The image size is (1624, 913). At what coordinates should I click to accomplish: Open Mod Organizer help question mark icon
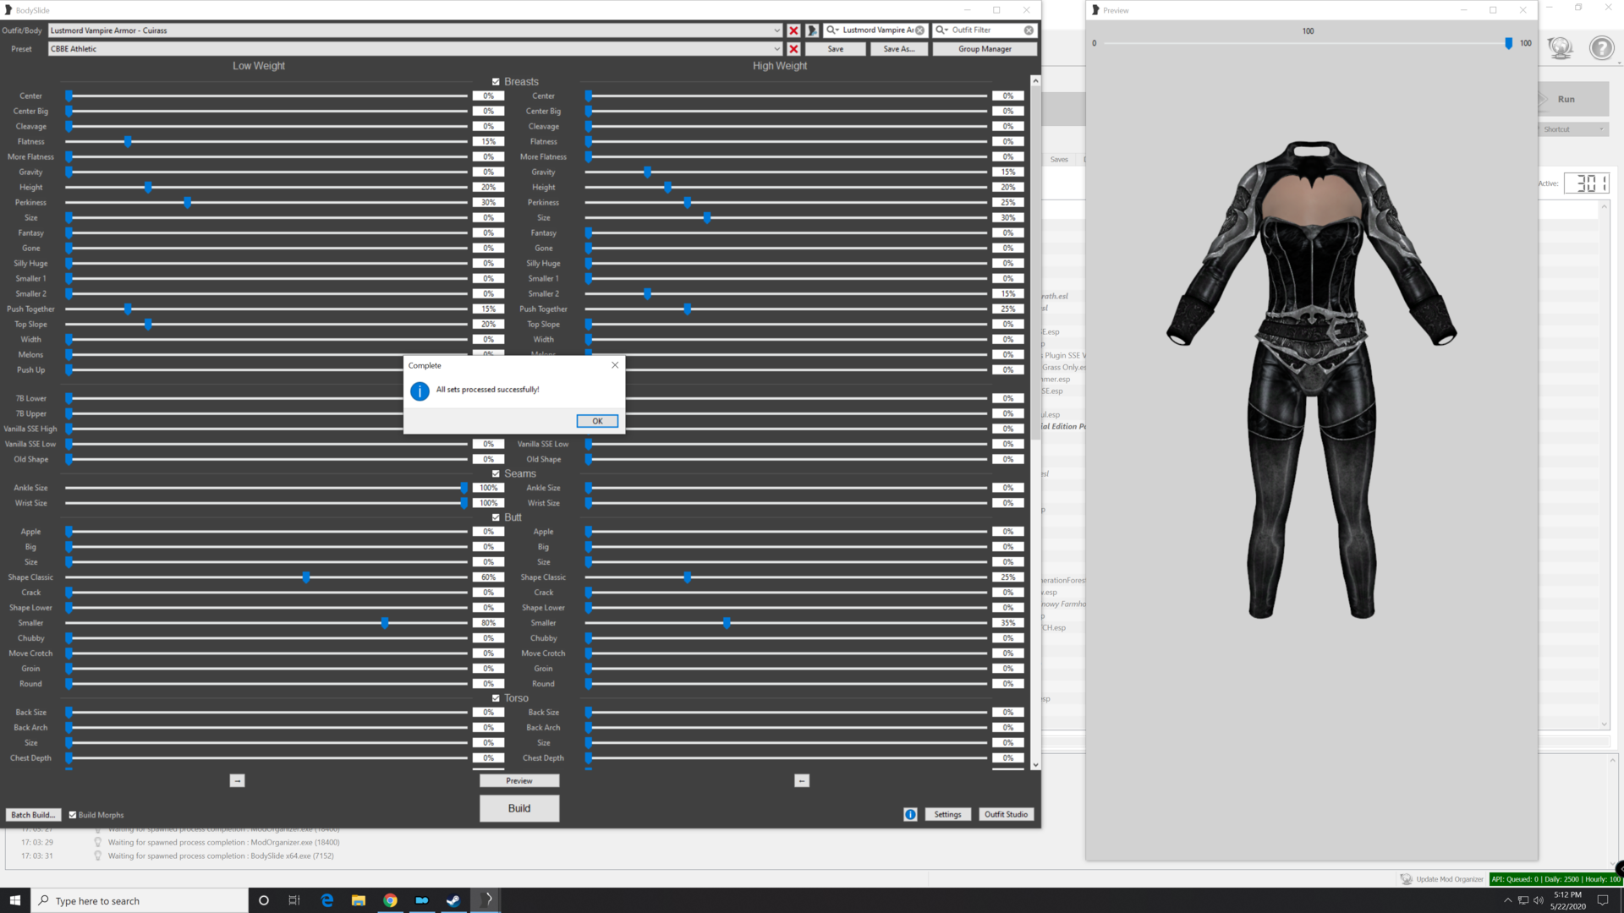click(1601, 48)
